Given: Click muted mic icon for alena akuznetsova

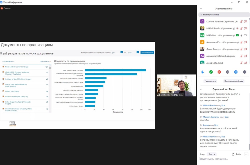Looking at the screenshot, I should point(241,56).
